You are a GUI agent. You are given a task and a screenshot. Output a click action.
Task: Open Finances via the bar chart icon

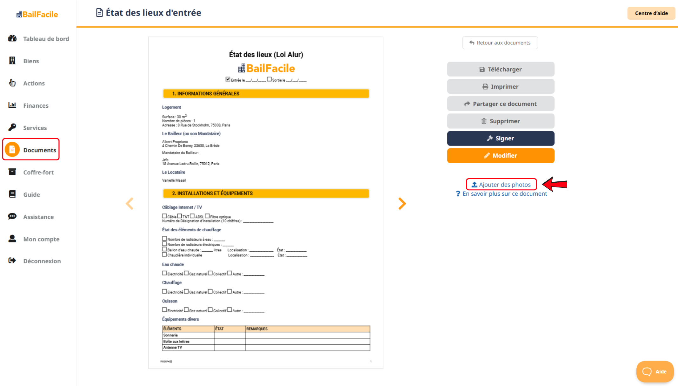point(12,105)
